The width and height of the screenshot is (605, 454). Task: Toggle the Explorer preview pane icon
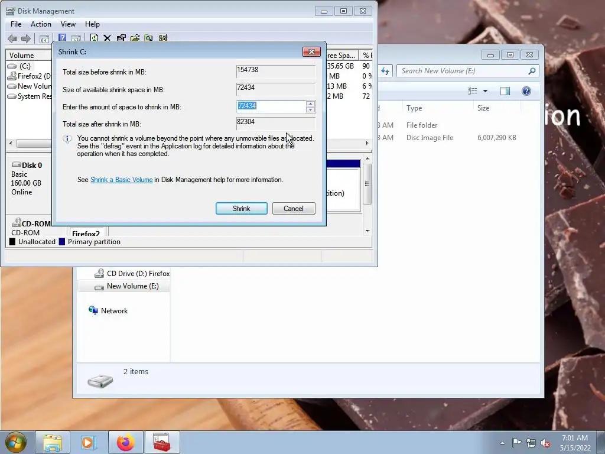(x=505, y=90)
